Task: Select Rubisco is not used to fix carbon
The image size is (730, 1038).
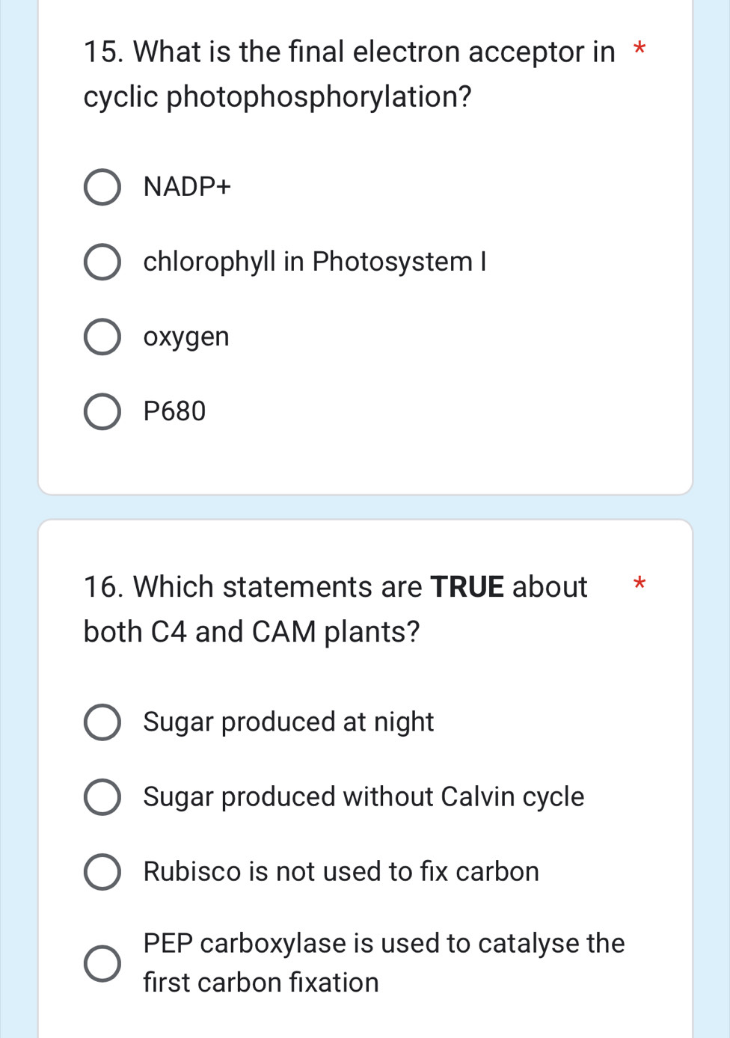Action: tap(102, 872)
